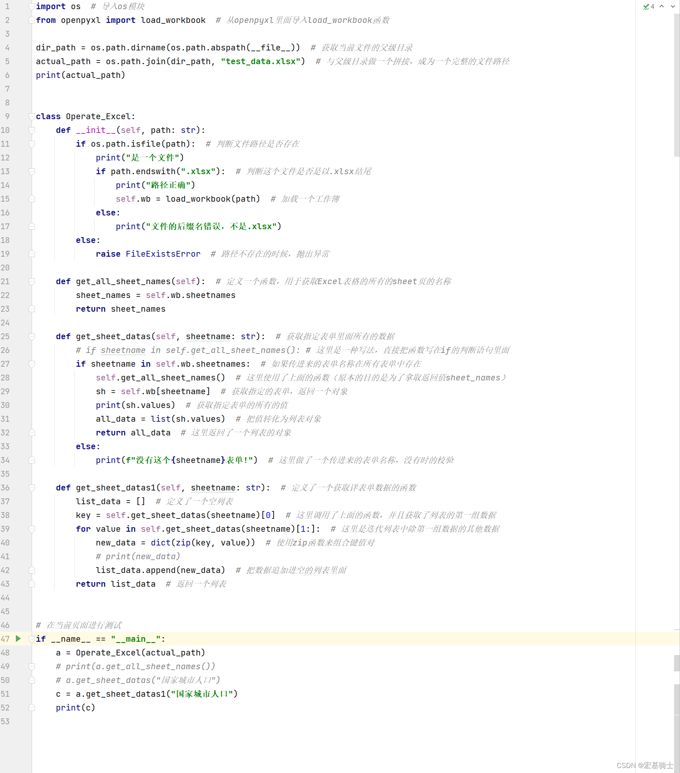The width and height of the screenshot is (680, 773).
Task: Collapse the os.path.isfile if block
Action: [x=32, y=144]
